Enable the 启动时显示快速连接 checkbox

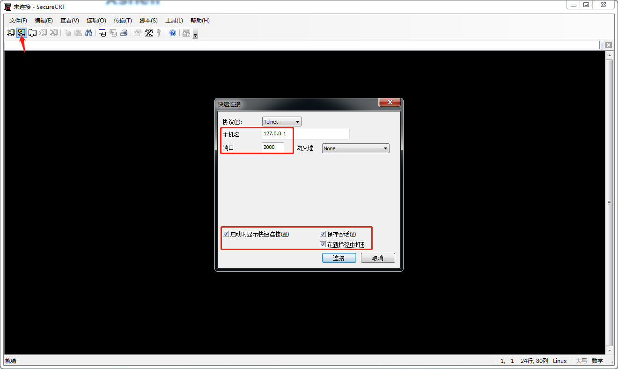tap(226, 234)
